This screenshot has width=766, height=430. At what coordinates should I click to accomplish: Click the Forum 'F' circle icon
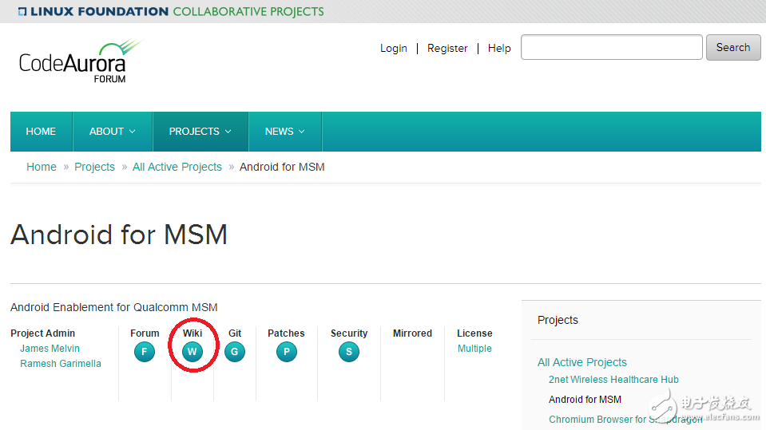coord(145,352)
